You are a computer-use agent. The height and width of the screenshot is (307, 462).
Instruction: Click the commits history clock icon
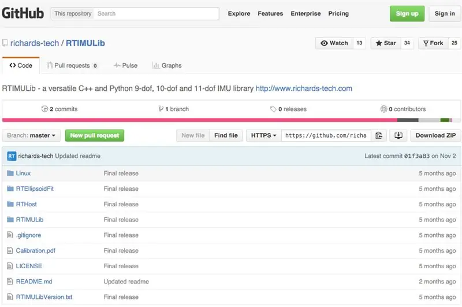[x=44, y=109]
